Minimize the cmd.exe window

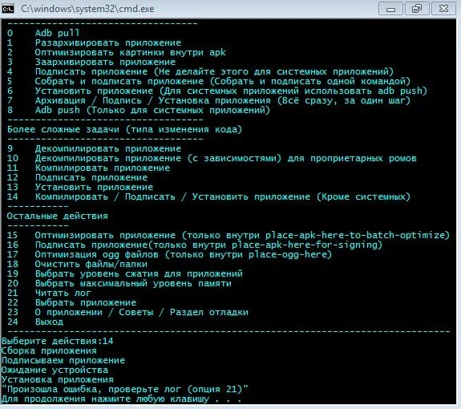coord(390,9)
